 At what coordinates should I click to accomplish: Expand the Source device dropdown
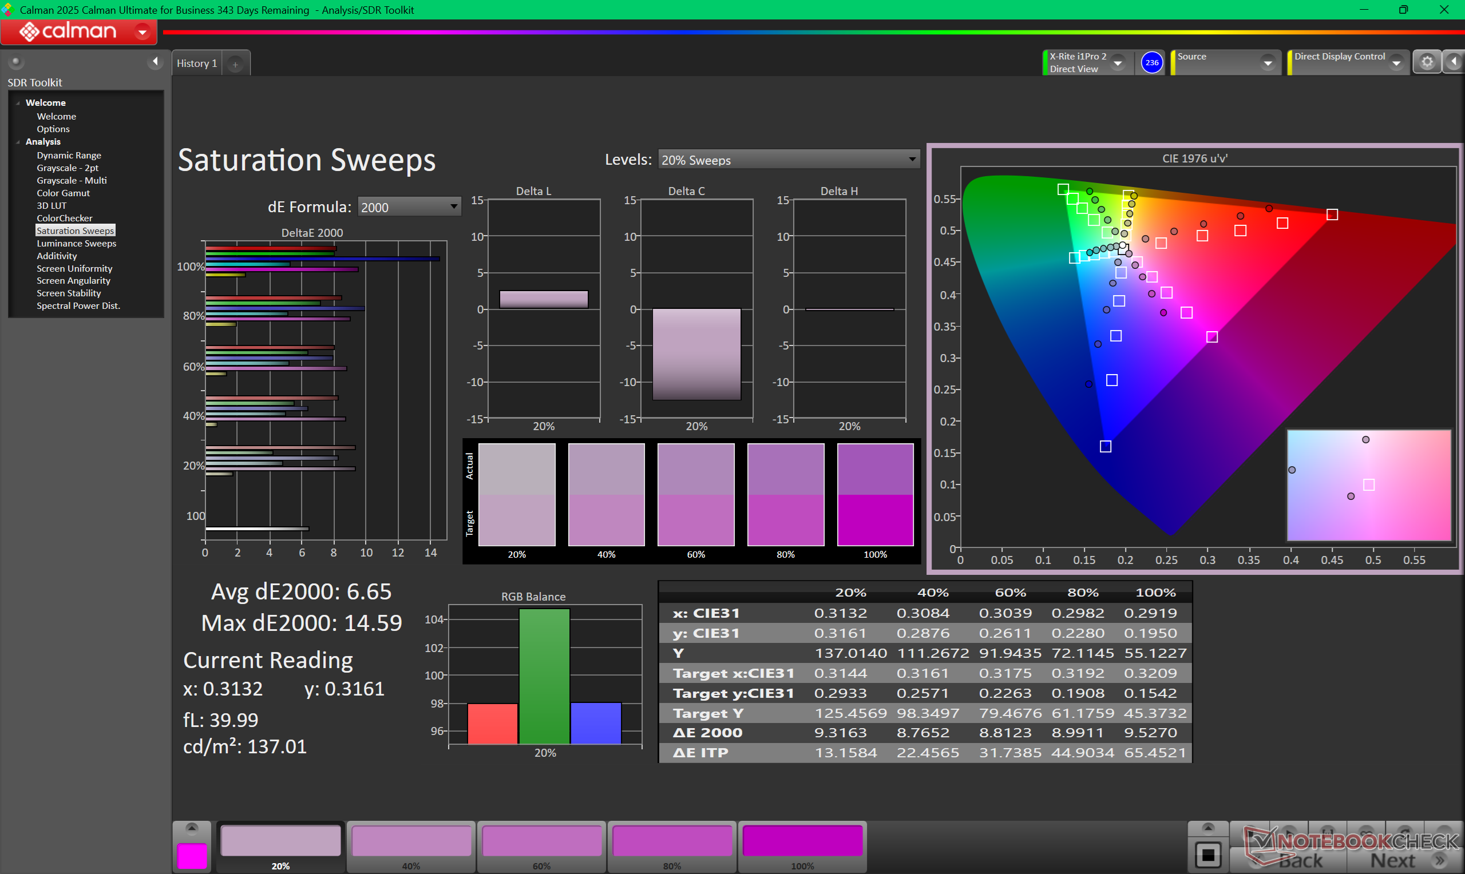(1268, 62)
